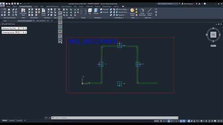Screen dimensions: 223x125
Task: Click the New file icon in quick access toolbar
Action: click(x=7, y=4)
